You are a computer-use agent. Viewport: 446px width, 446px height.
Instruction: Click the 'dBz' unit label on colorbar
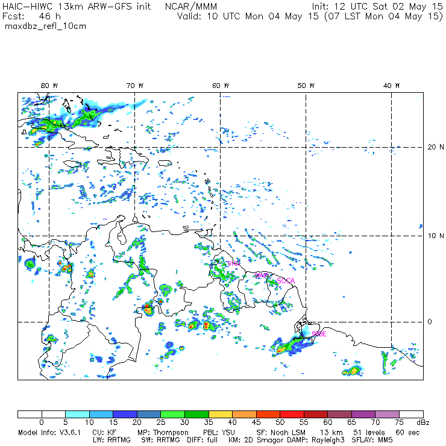coord(422,422)
